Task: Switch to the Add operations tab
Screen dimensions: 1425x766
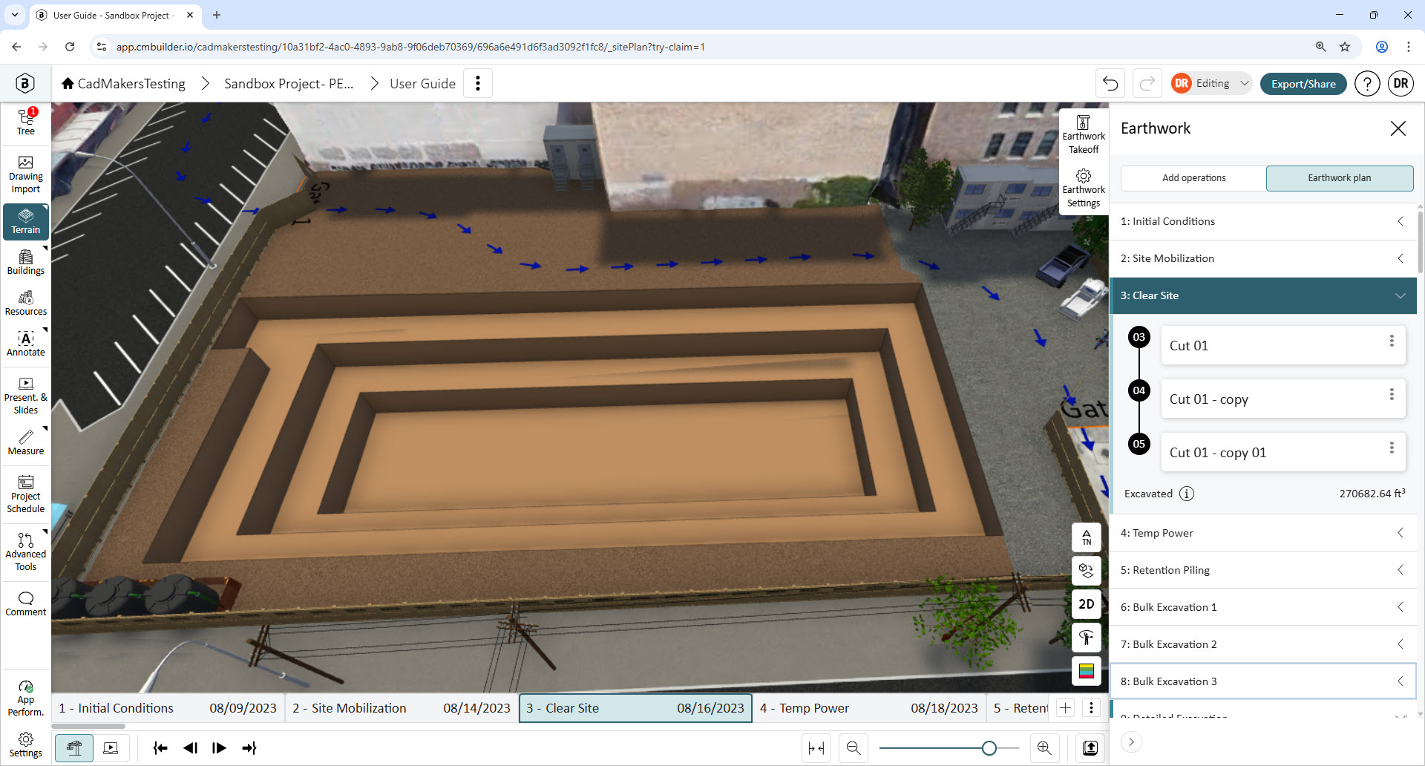Action: [x=1193, y=178]
